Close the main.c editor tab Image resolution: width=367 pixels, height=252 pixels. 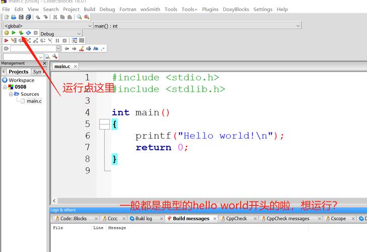pyautogui.click(x=76, y=67)
